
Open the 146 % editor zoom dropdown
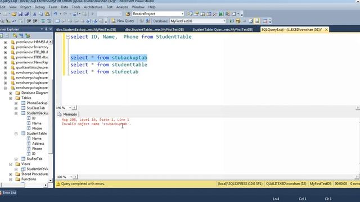[x=70, y=108]
